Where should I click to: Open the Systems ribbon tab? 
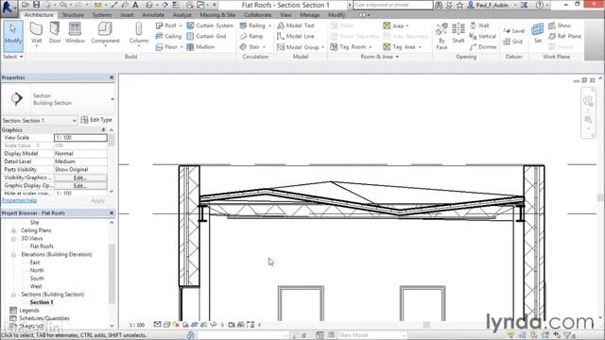pos(102,15)
